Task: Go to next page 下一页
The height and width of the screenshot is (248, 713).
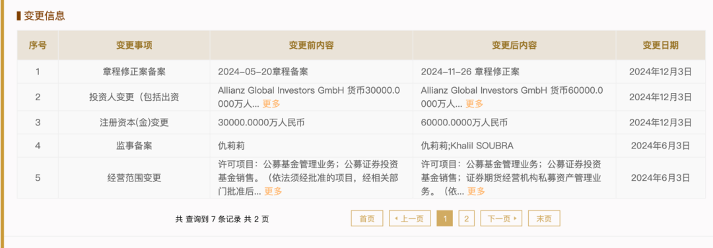Action: click(x=501, y=218)
